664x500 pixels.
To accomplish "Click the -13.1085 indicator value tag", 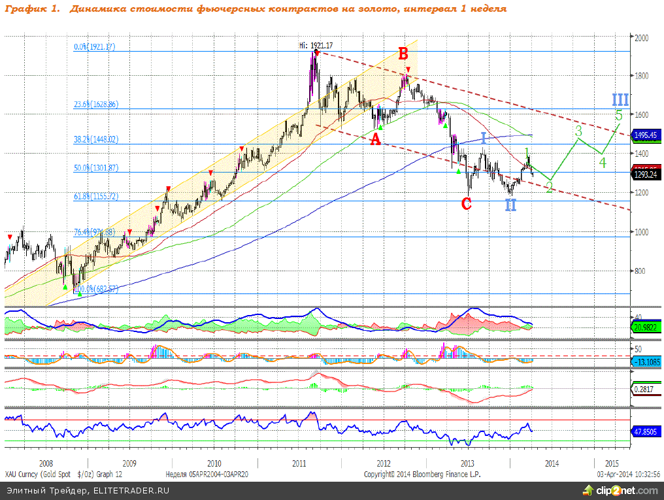I will 648,361.
